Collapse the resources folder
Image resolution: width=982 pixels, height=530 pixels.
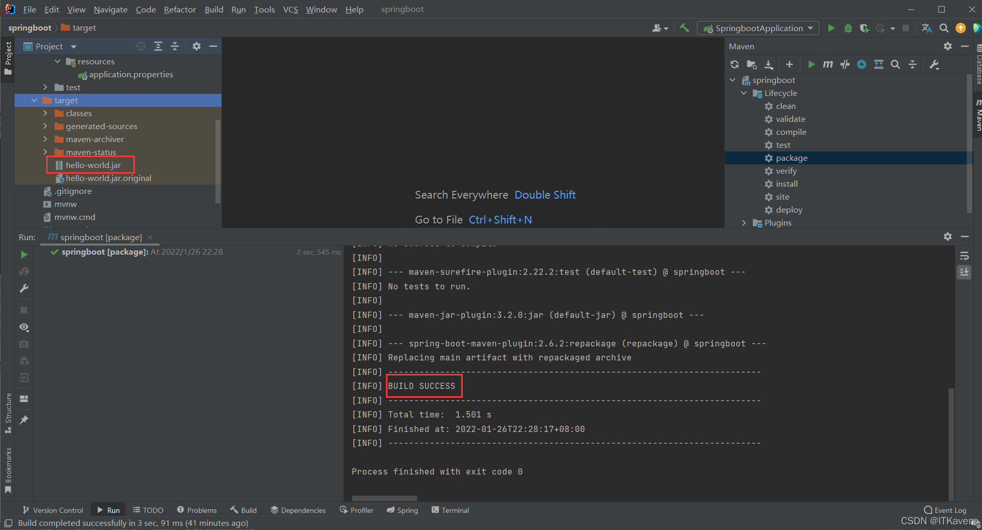point(58,61)
